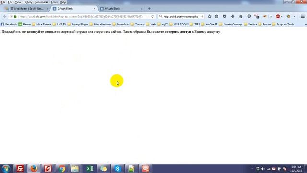Expand the Tutorial bookmark folder
307x173 pixels.
coord(138,25)
